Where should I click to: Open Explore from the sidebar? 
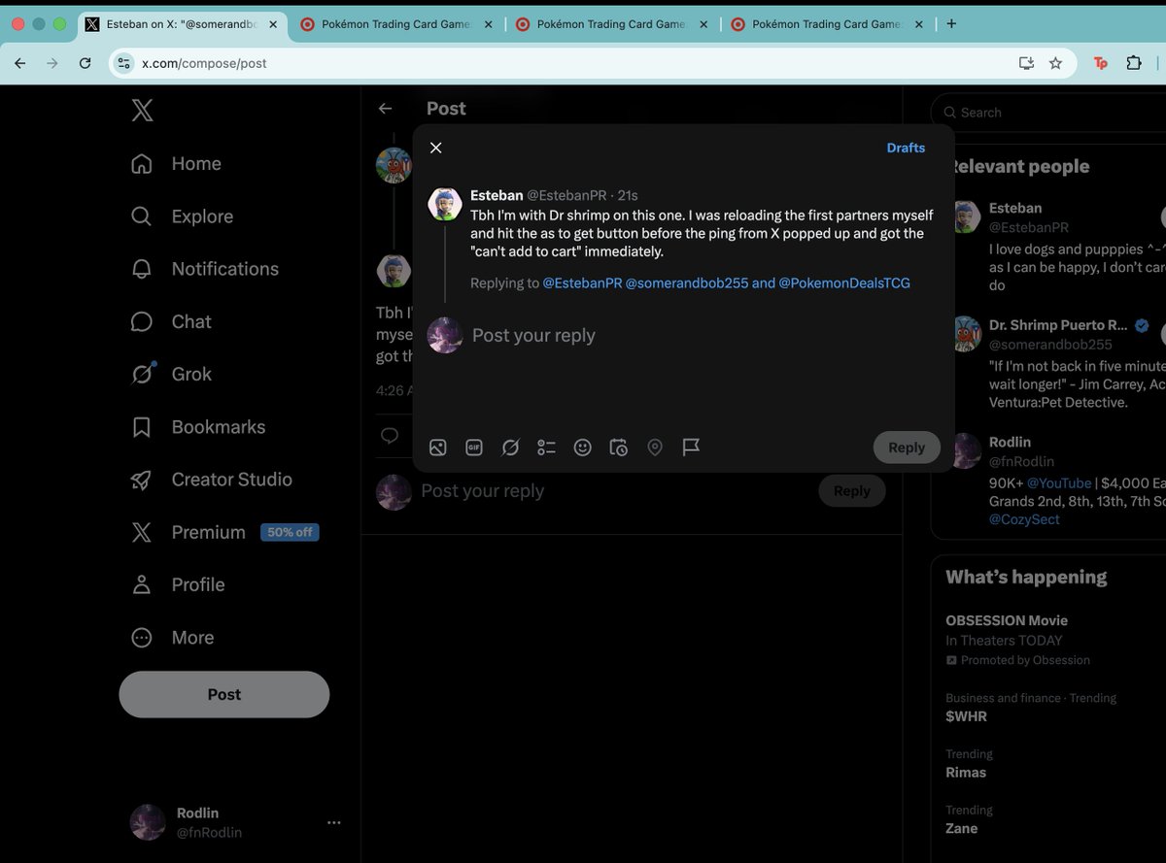pyautogui.click(x=182, y=216)
